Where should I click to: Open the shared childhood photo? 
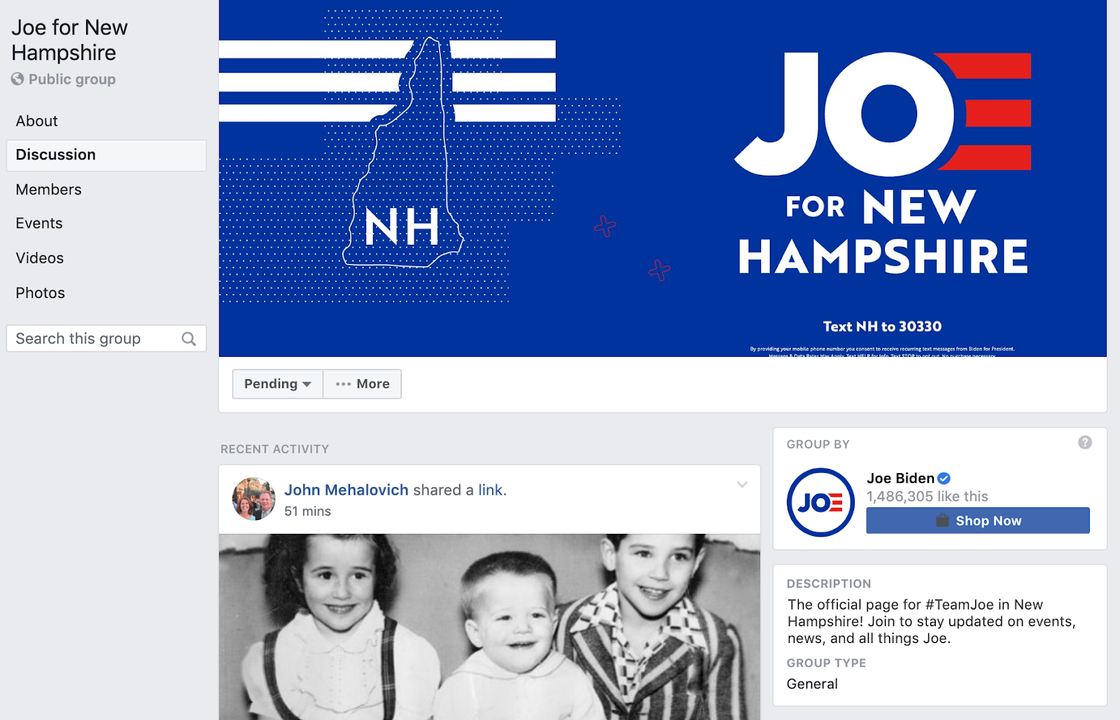[x=489, y=627]
